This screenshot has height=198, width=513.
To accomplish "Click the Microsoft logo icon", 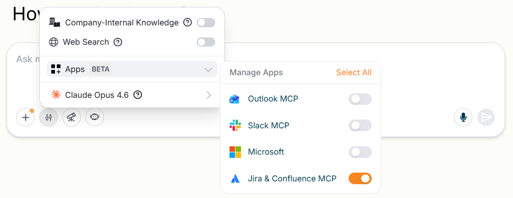I will 235,152.
